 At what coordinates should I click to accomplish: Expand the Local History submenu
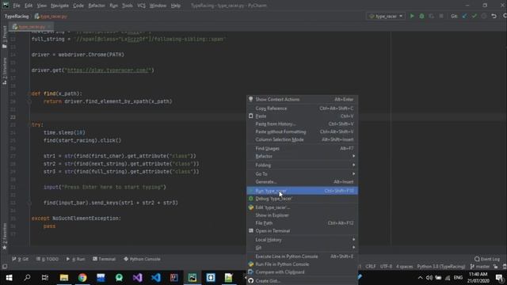coord(302,240)
